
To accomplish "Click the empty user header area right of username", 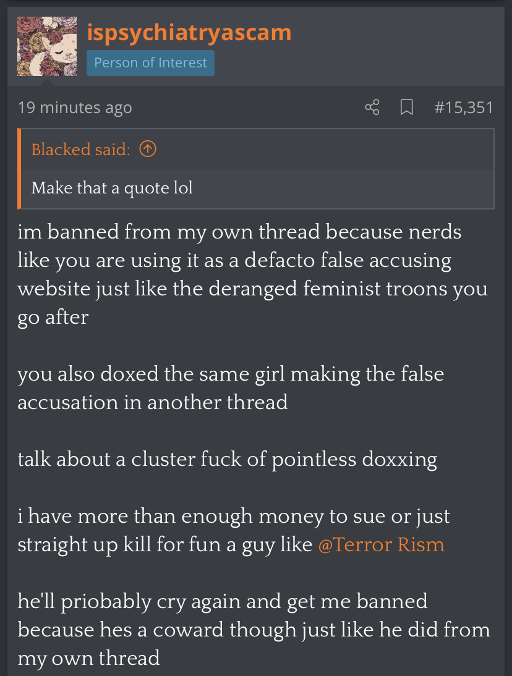I will tap(397, 46).
